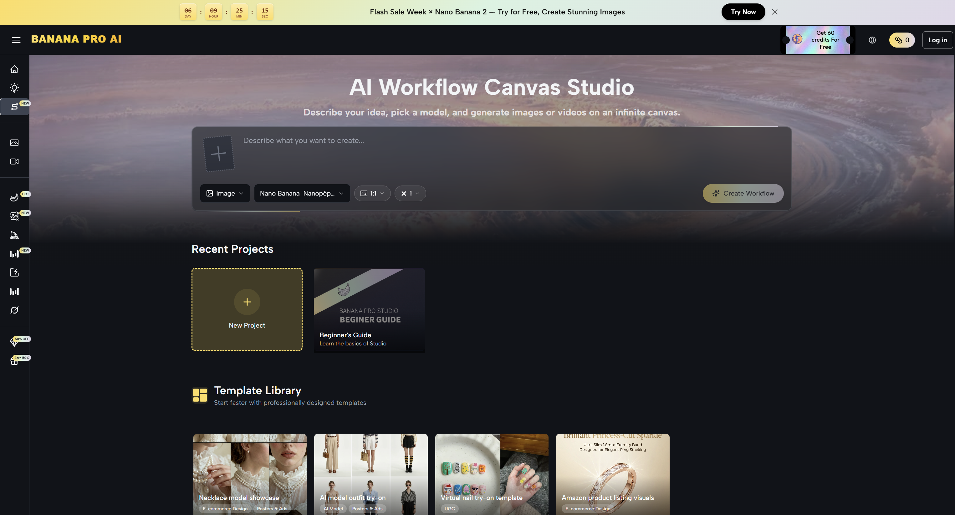
Task: Open the x1 quantity dropdown
Action: (410, 194)
